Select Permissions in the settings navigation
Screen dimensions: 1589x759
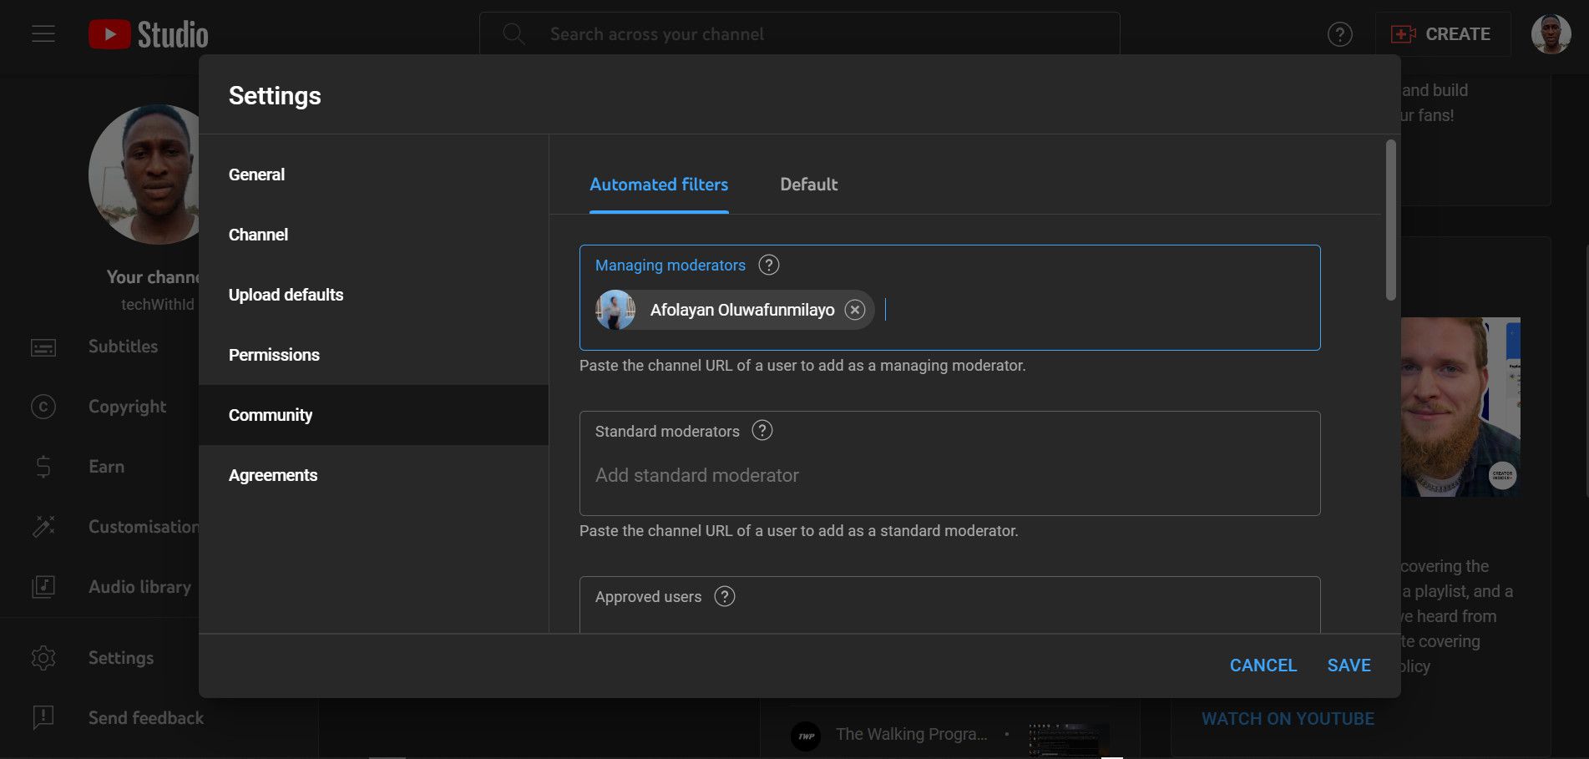[274, 354]
